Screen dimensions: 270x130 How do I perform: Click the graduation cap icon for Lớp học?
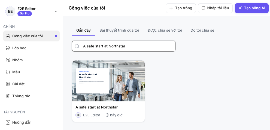coord(8,48)
